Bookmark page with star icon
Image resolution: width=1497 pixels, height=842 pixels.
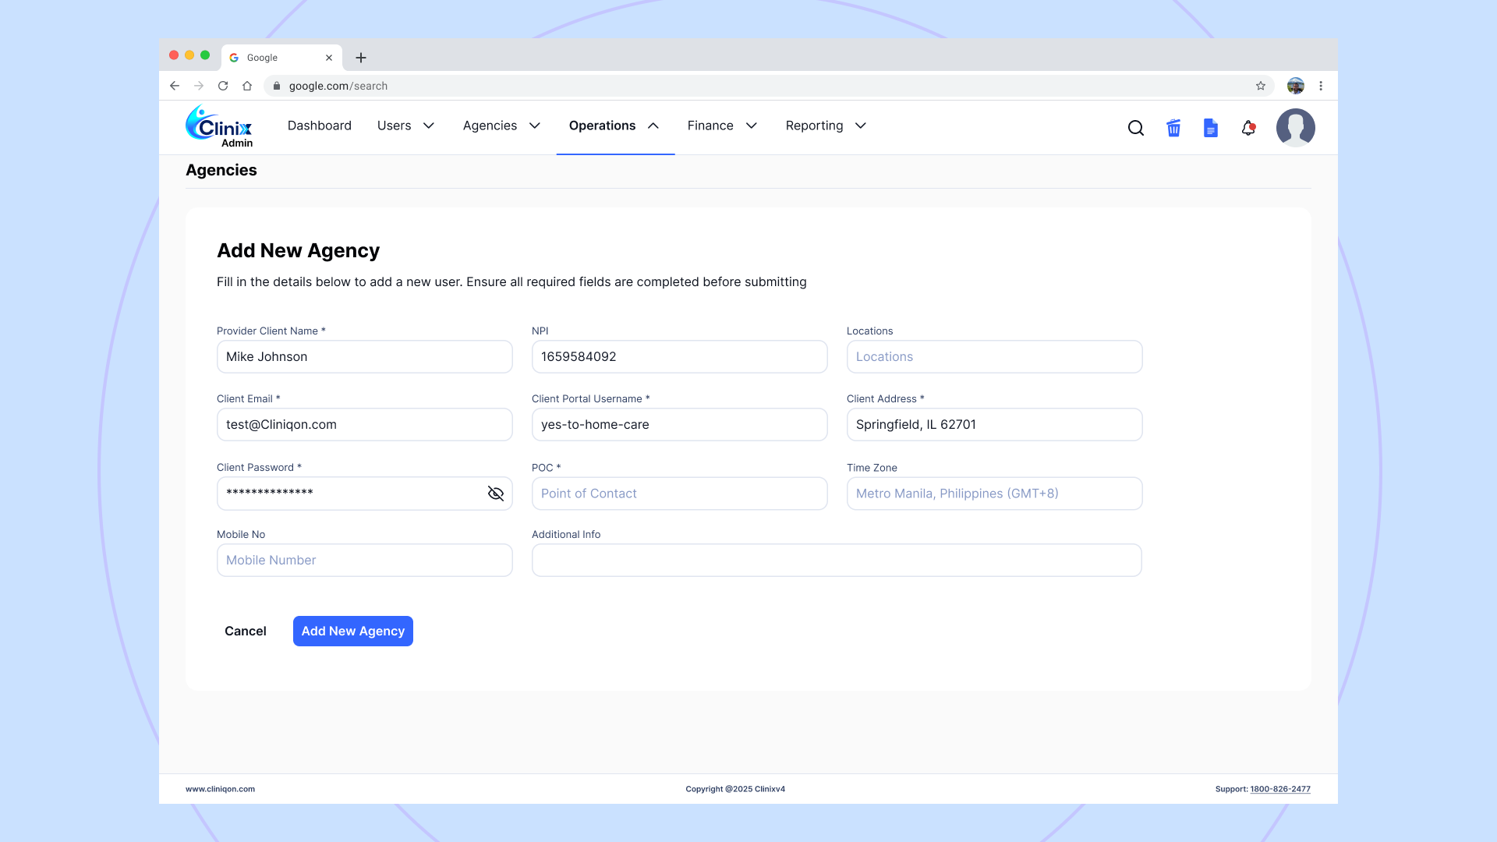point(1261,86)
